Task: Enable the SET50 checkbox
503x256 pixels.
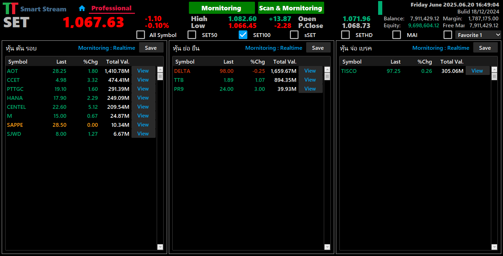Action: click(x=192, y=35)
